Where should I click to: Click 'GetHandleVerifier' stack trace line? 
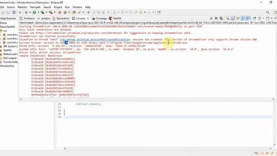[x=60, y=95]
